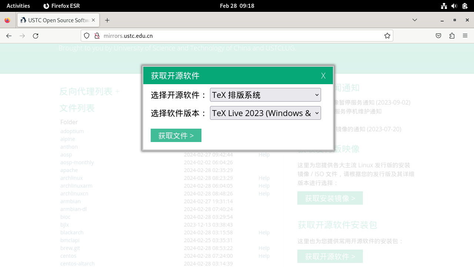The image size is (474, 267).
Task: Close the USTC Open Source tab
Action: 93,20
